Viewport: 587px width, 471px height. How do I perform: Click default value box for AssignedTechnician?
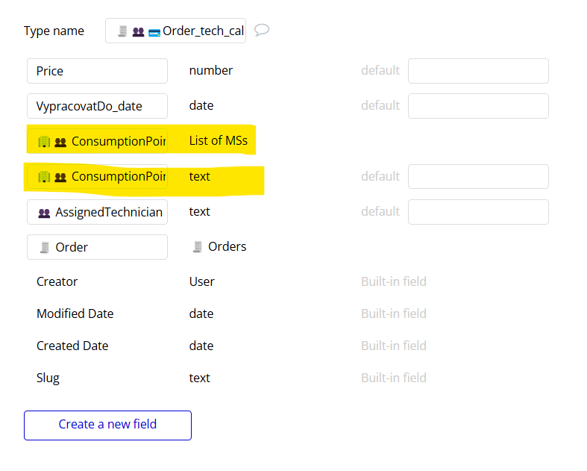[x=478, y=212]
